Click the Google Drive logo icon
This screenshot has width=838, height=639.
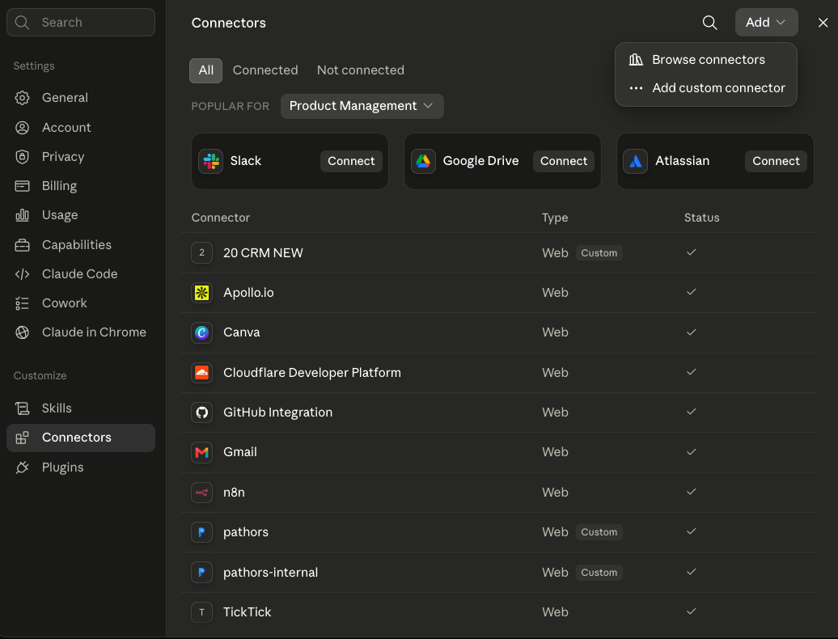click(423, 161)
